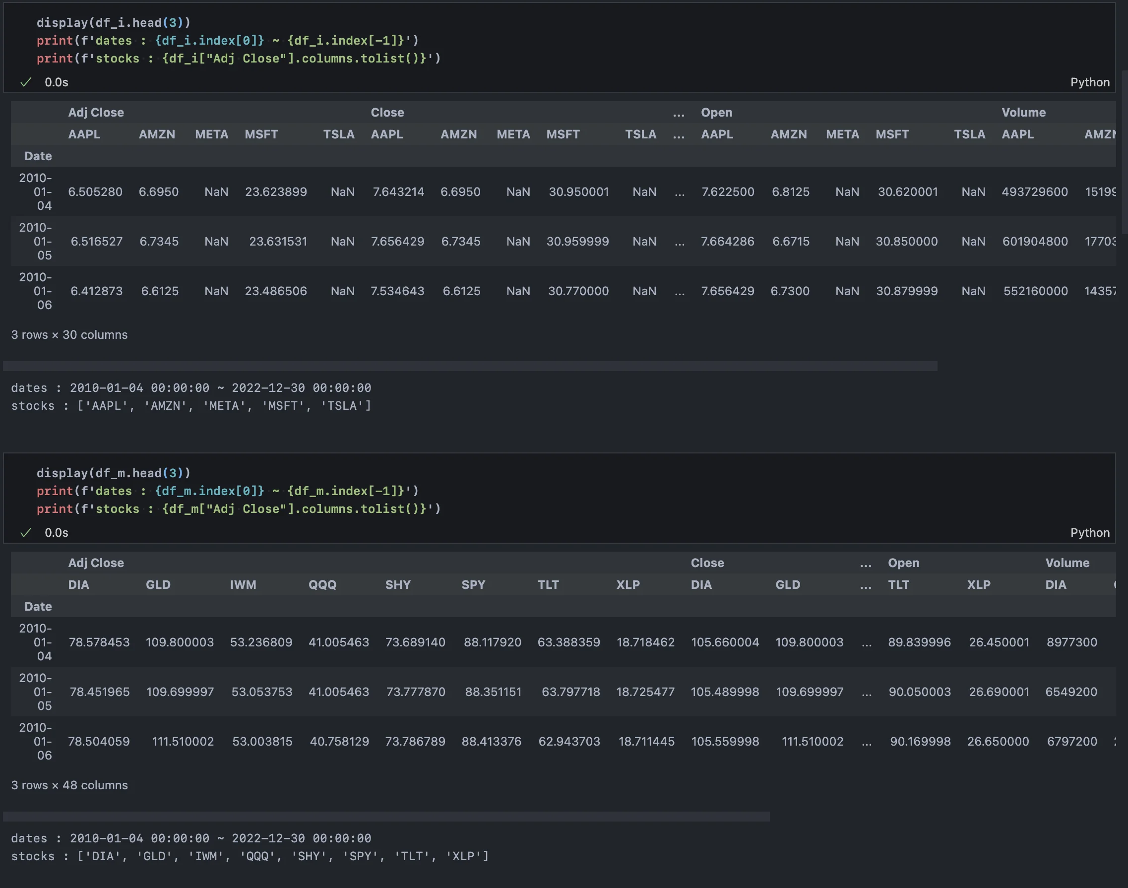Click the success checkmark of the first cell
The width and height of the screenshot is (1128, 888).
25,82
